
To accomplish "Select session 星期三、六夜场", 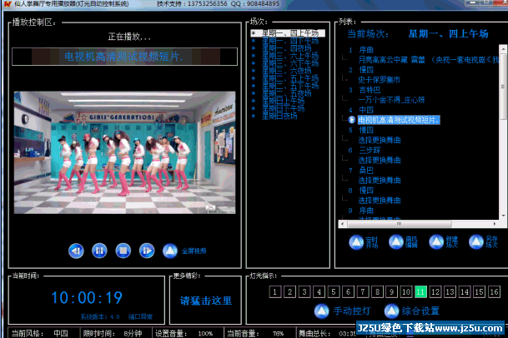I will [286, 71].
